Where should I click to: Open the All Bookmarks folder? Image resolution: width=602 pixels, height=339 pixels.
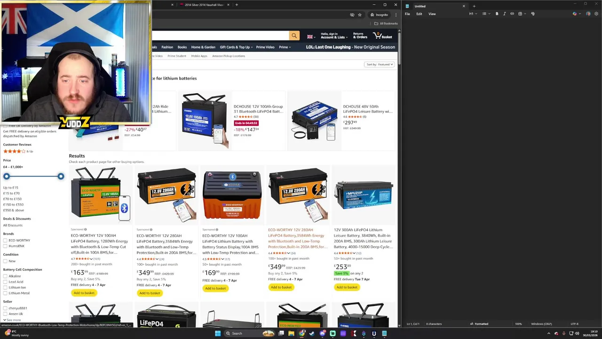(386, 24)
